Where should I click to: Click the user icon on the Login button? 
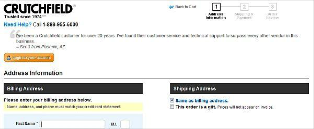(x=9, y=58)
